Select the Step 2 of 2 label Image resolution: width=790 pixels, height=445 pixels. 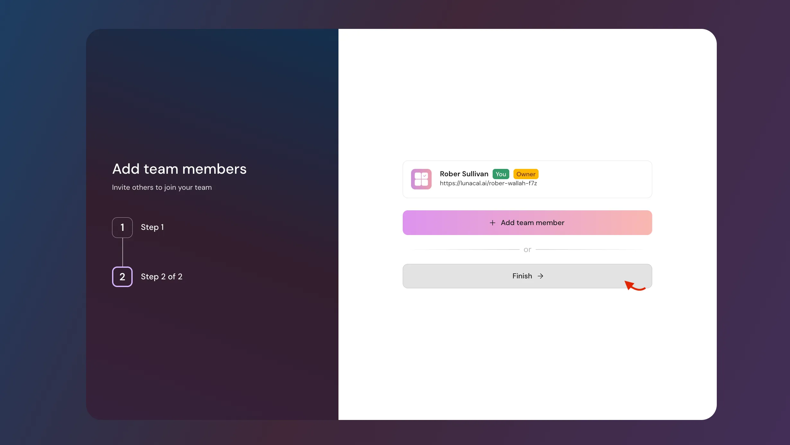(162, 277)
